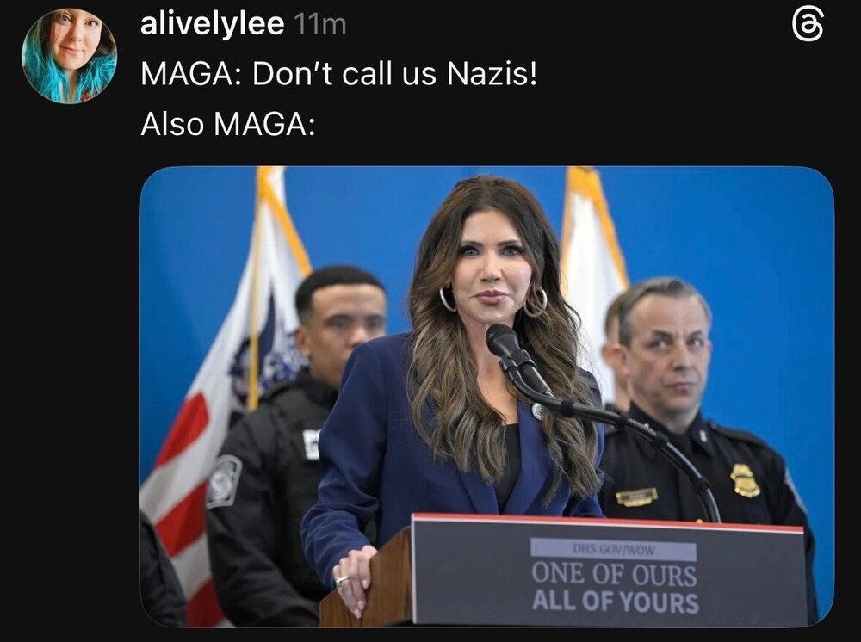Click the gold name tag on right officer
This screenshot has width=861, height=642.
636,496
